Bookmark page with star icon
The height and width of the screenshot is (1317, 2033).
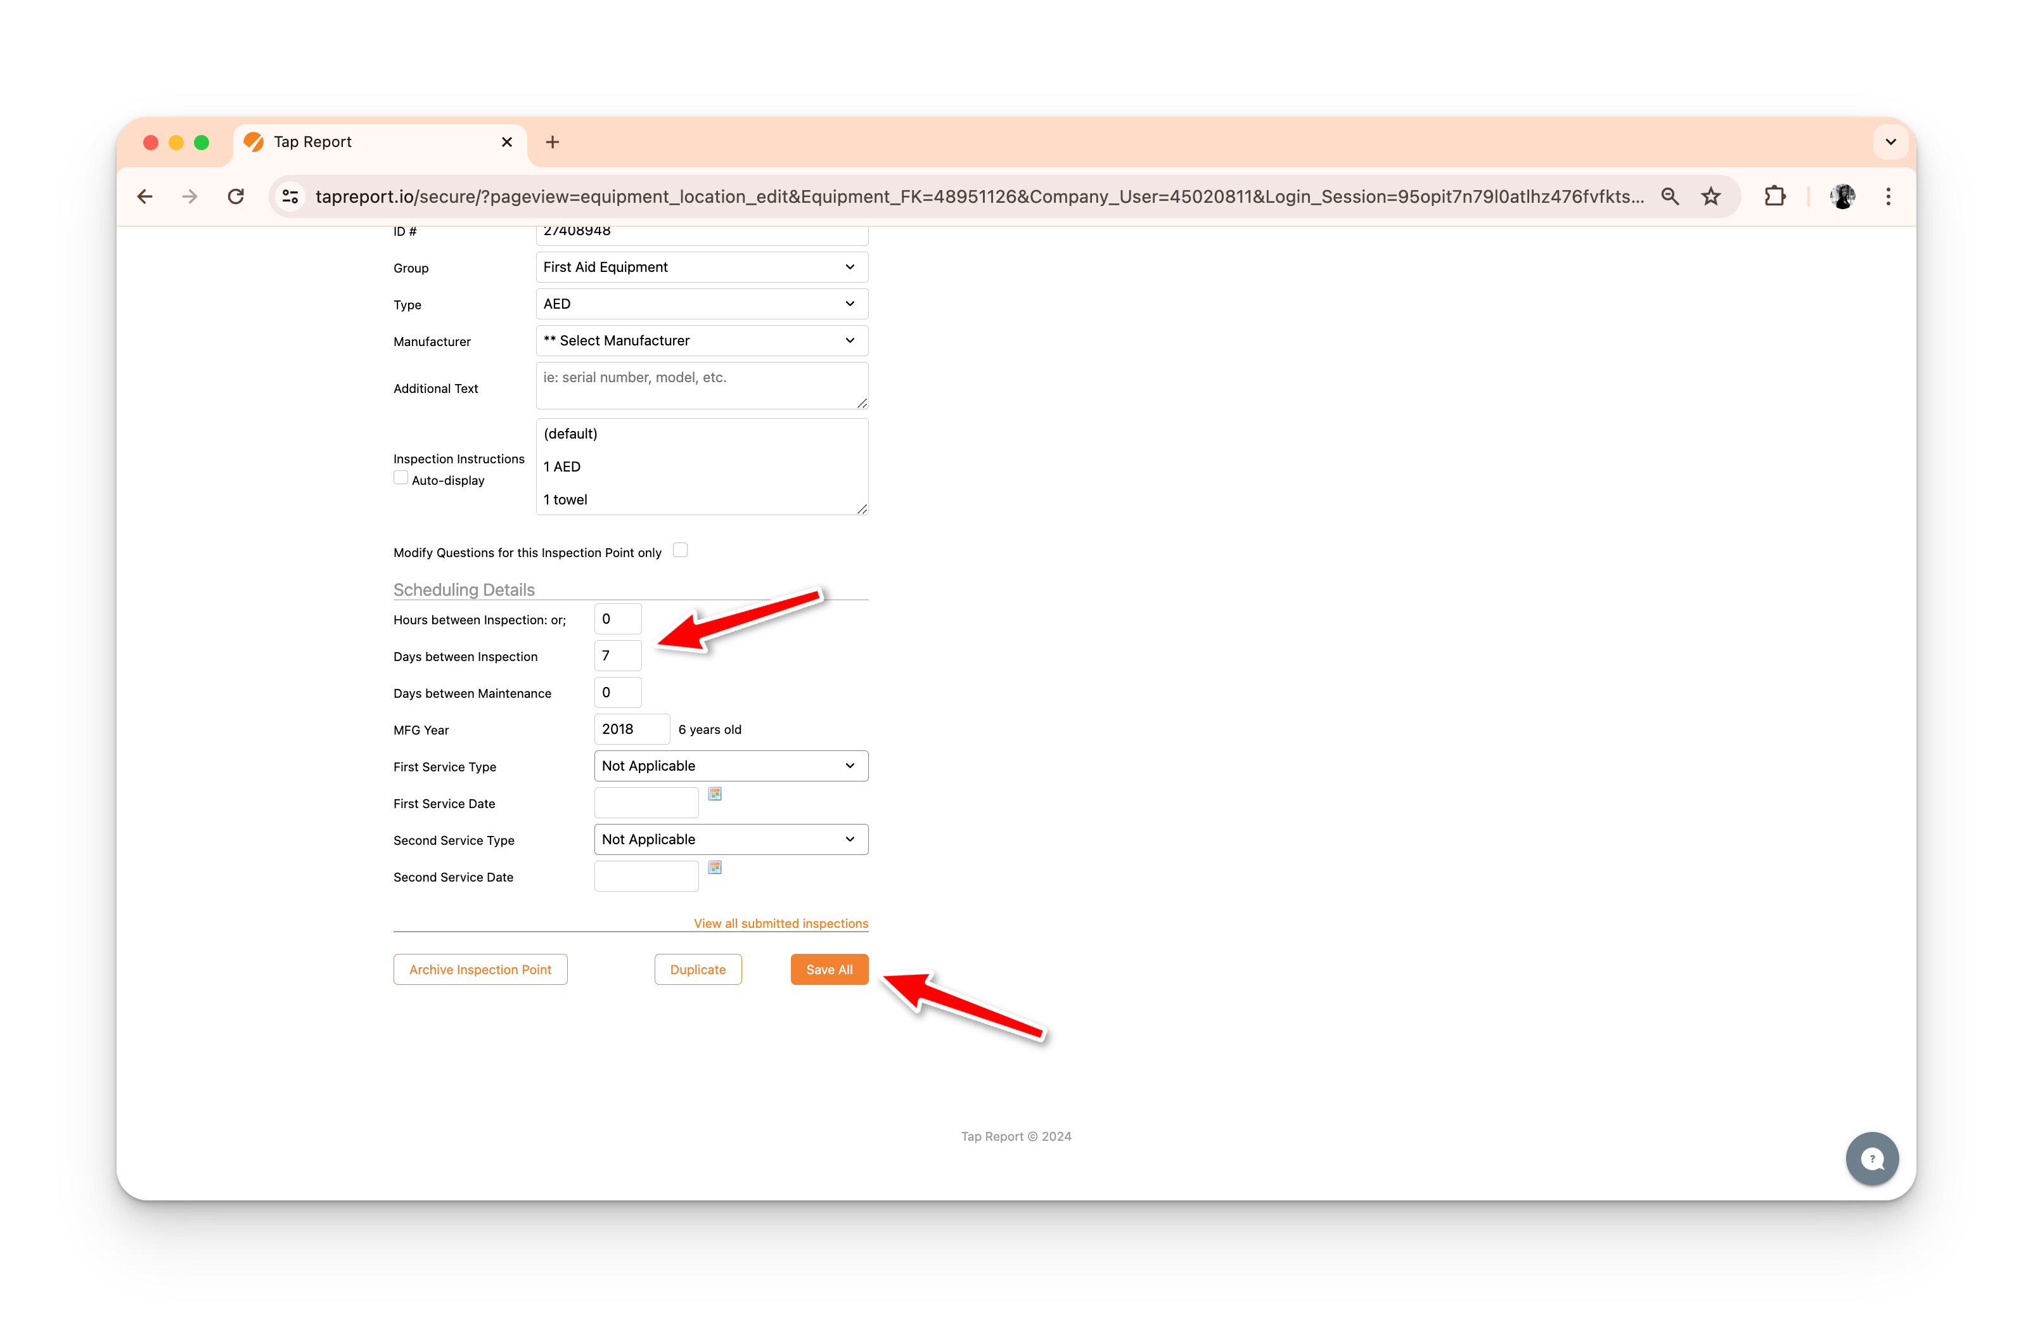[1710, 196]
